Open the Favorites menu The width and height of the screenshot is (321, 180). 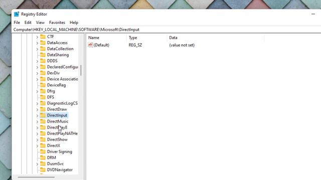pos(57,22)
